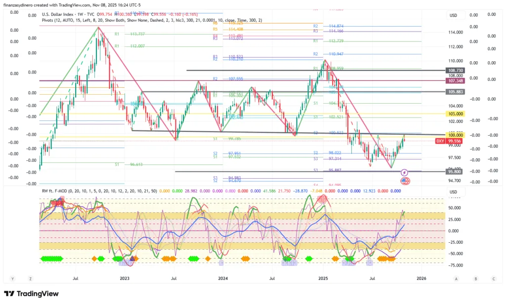Click the 99.556 current price label

point(455,141)
